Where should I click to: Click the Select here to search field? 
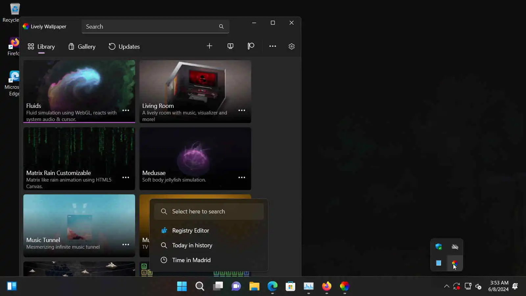[x=209, y=211]
